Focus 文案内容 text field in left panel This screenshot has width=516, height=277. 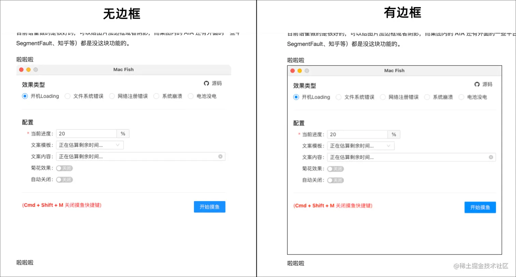click(x=141, y=157)
